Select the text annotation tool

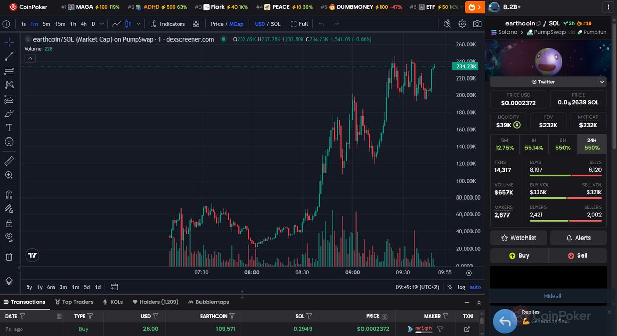tap(9, 128)
